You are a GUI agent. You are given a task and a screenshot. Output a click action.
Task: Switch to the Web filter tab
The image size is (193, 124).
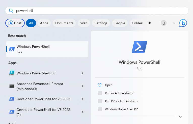point(84,23)
